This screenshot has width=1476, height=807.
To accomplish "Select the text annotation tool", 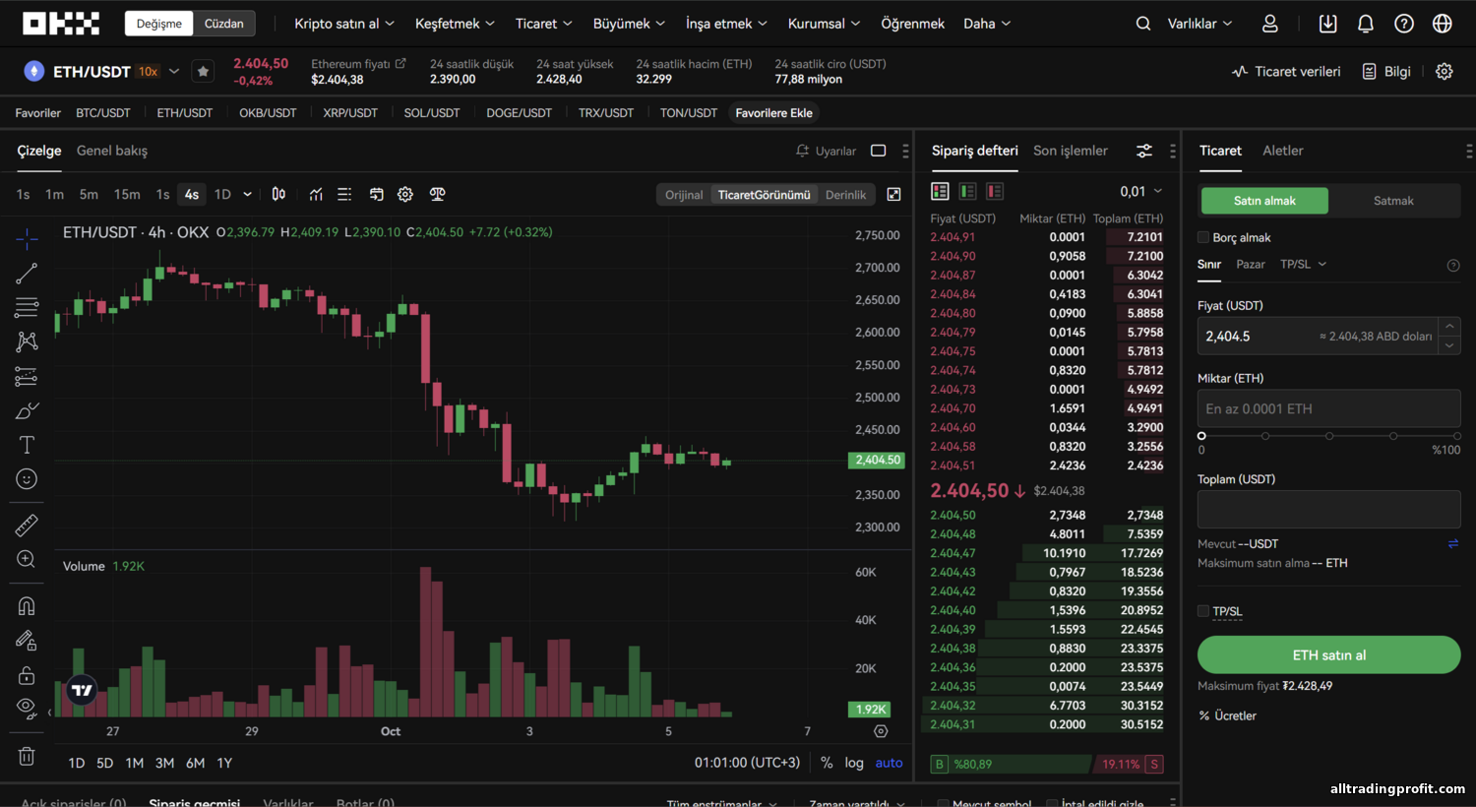I will coord(27,445).
